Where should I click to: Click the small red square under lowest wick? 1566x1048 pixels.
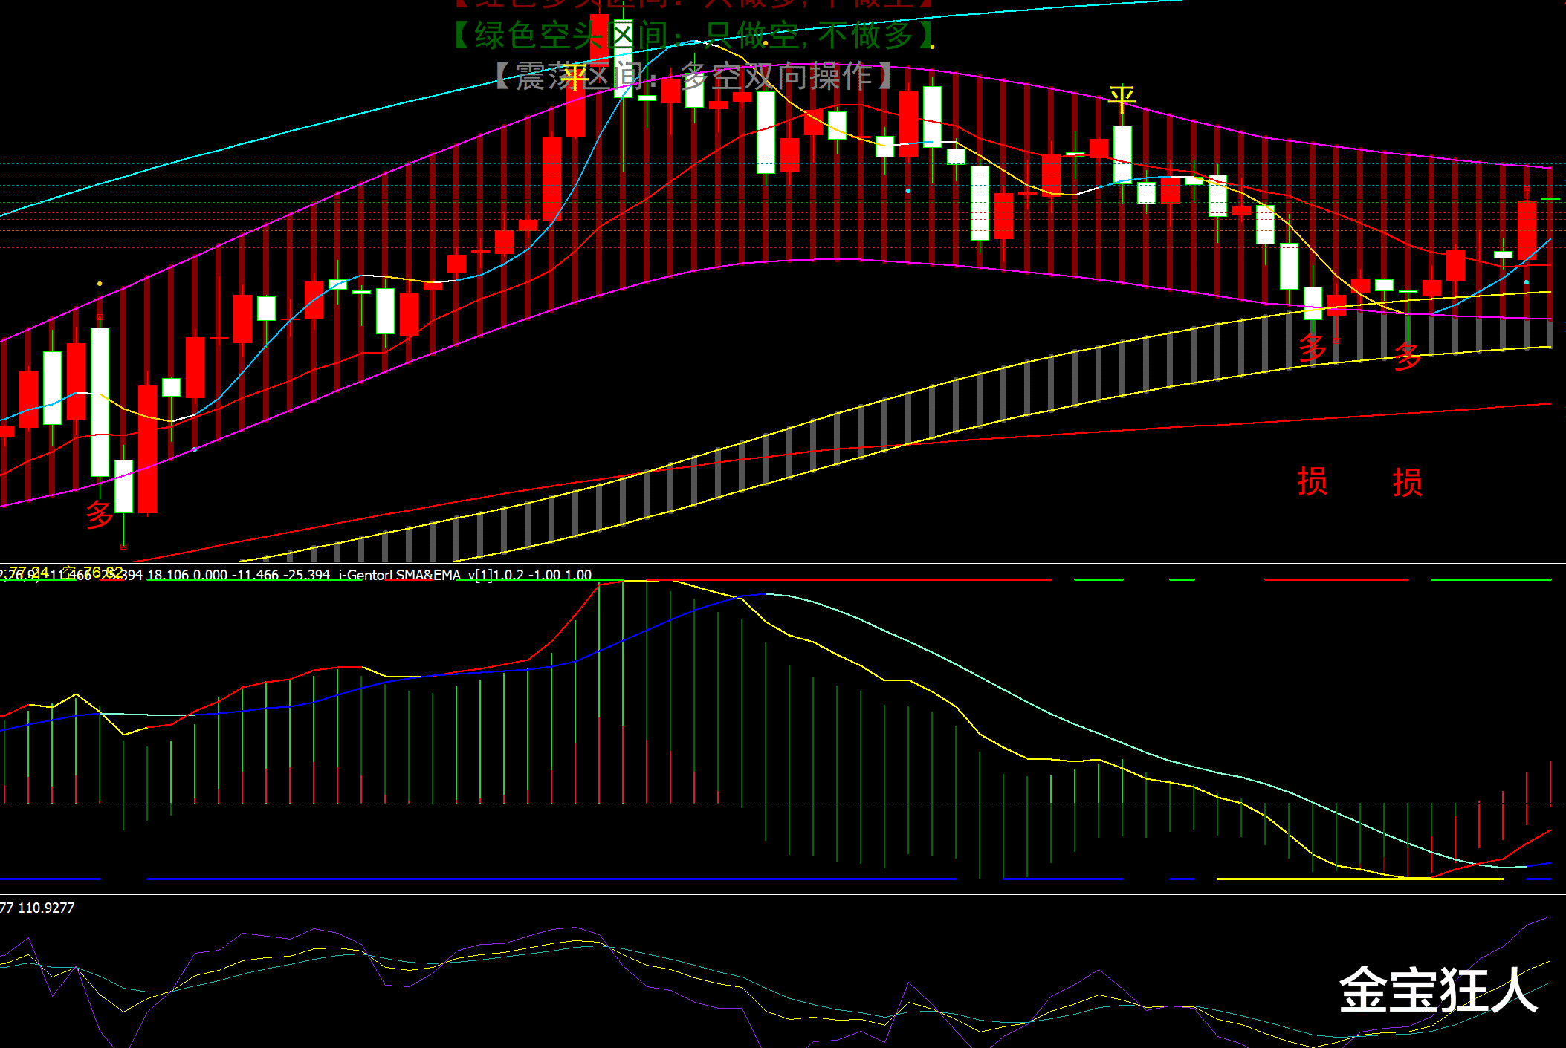coord(123,547)
